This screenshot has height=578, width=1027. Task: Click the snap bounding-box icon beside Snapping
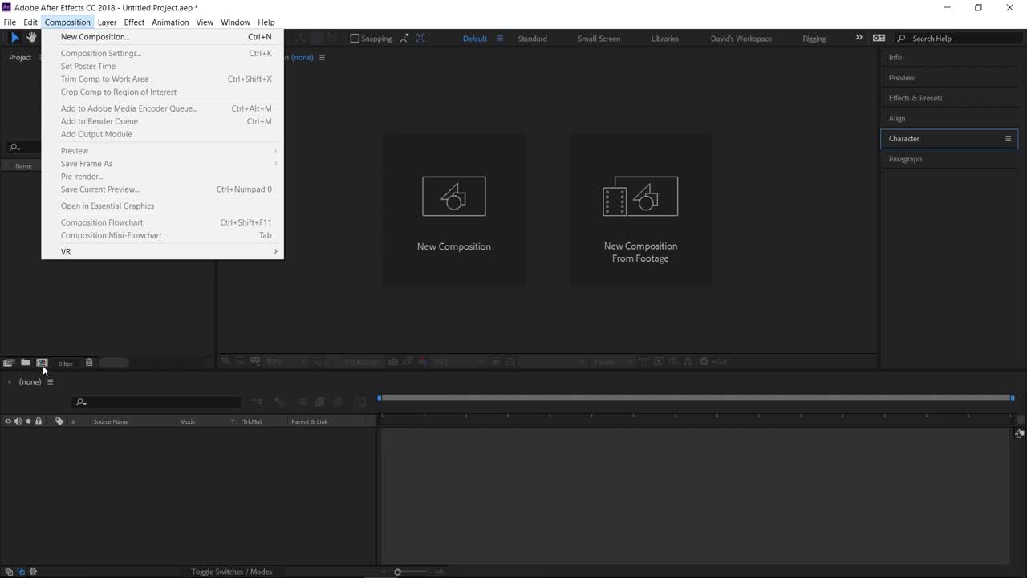coord(420,39)
